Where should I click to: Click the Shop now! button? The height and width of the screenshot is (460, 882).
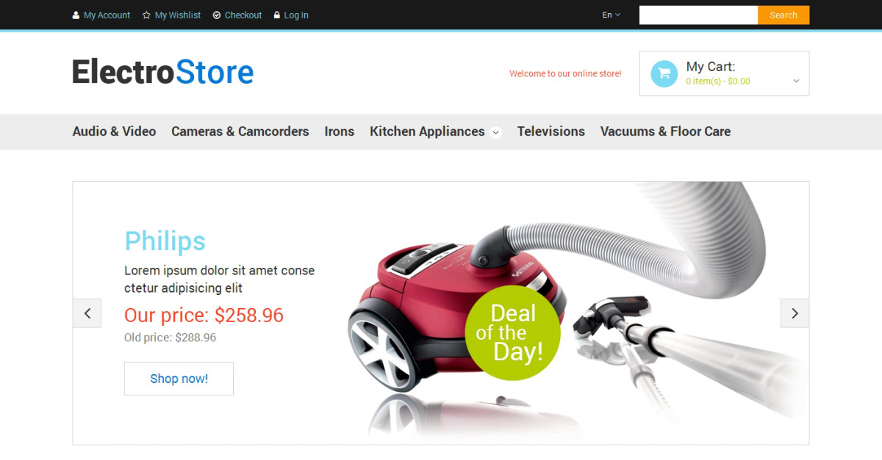pos(179,379)
